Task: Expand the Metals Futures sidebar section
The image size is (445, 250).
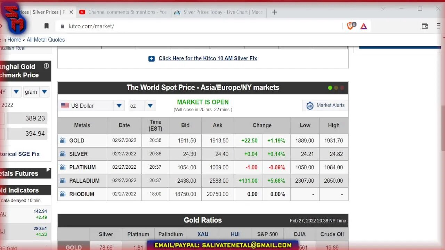Action: pyautogui.click(x=25, y=173)
